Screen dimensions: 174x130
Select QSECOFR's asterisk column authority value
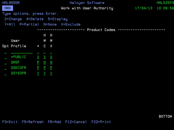[38, 68]
